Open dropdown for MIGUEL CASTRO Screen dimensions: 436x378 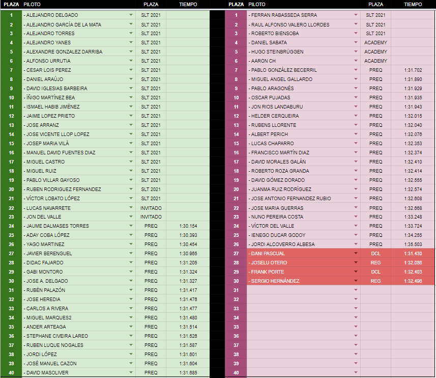[131, 161]
